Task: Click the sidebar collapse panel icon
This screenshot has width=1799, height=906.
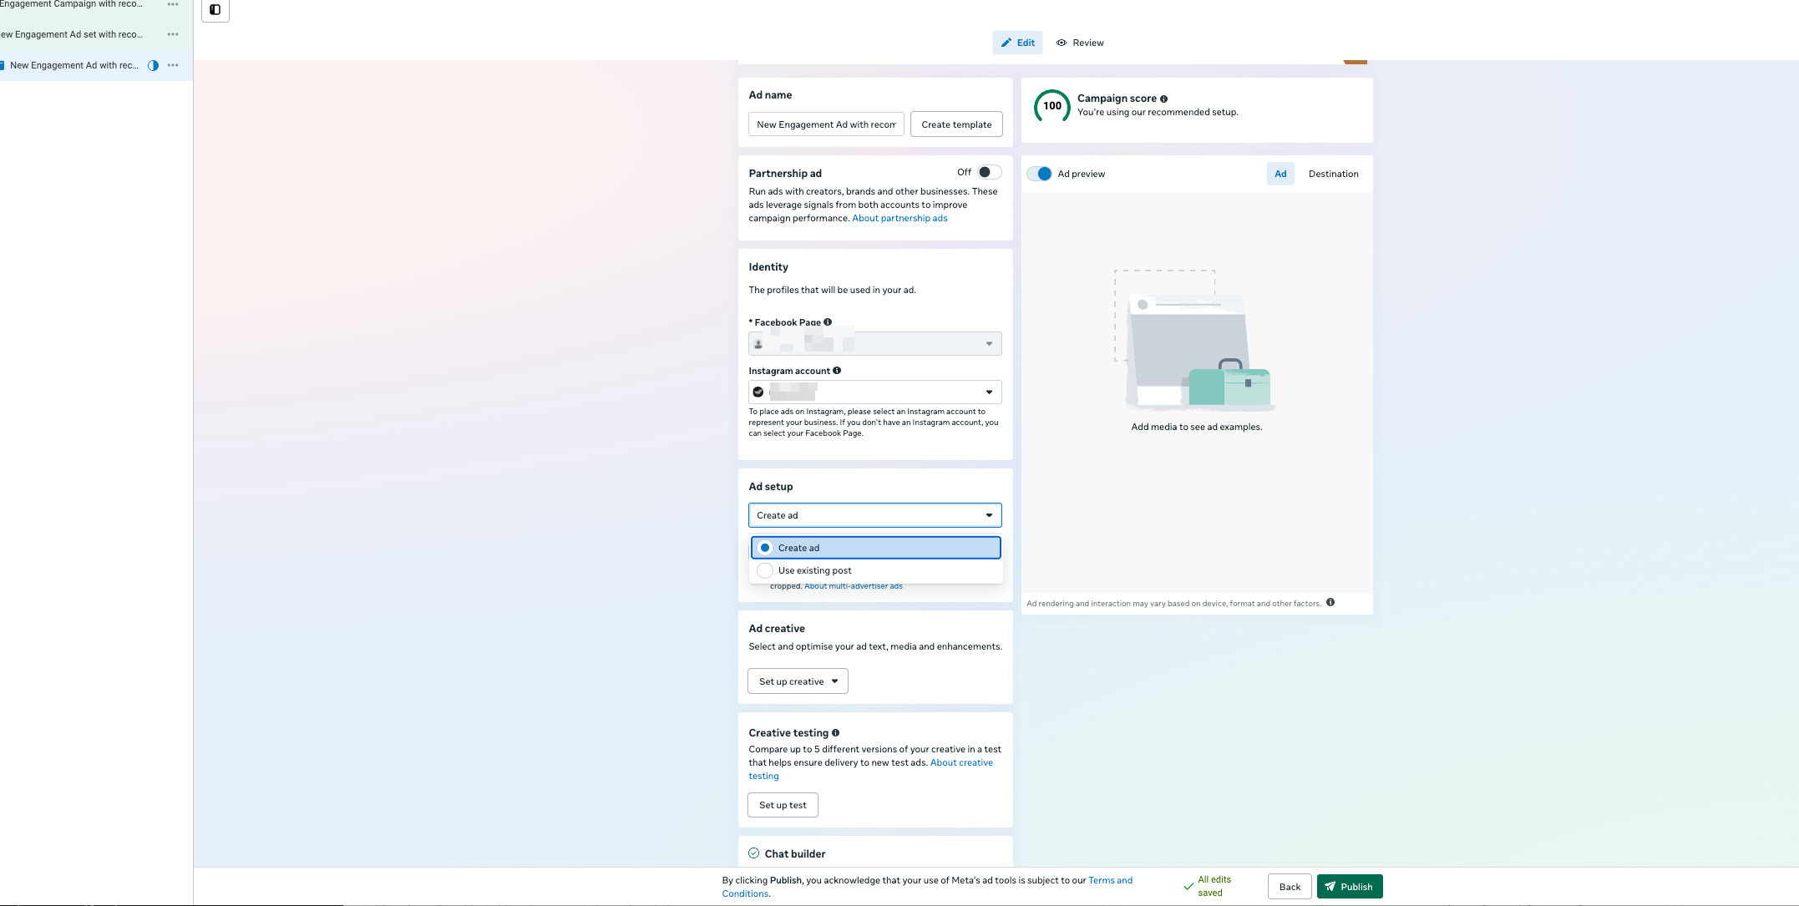Action: 215,10
